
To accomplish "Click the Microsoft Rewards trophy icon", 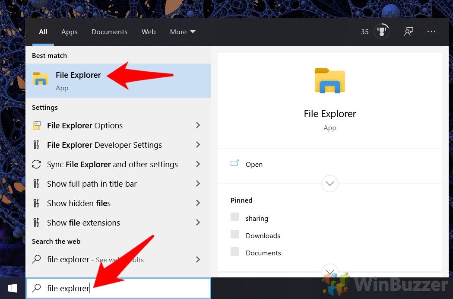I will click(x=381, y=32).
